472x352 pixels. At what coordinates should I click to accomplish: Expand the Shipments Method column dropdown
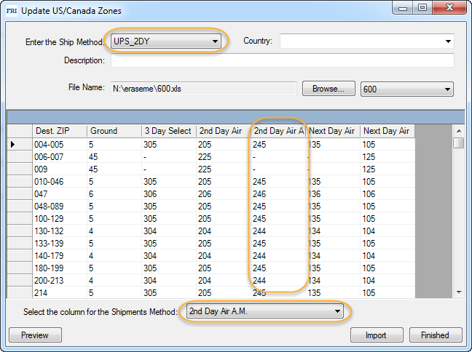tap(265, 311)
